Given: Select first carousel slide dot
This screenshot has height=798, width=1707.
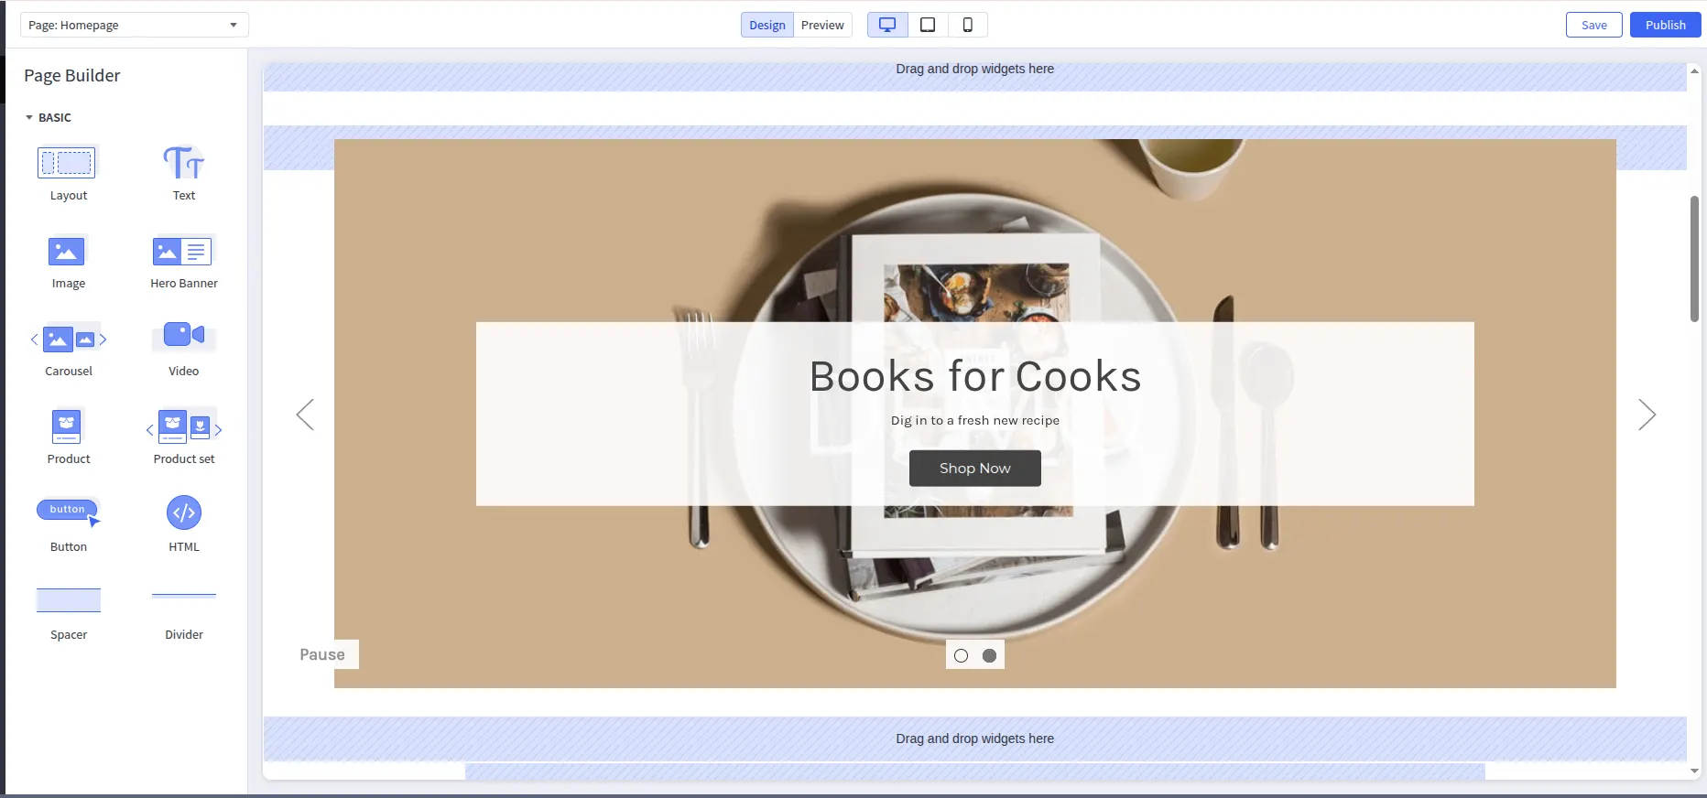Looking at the screenshot, I should point(961,655).
